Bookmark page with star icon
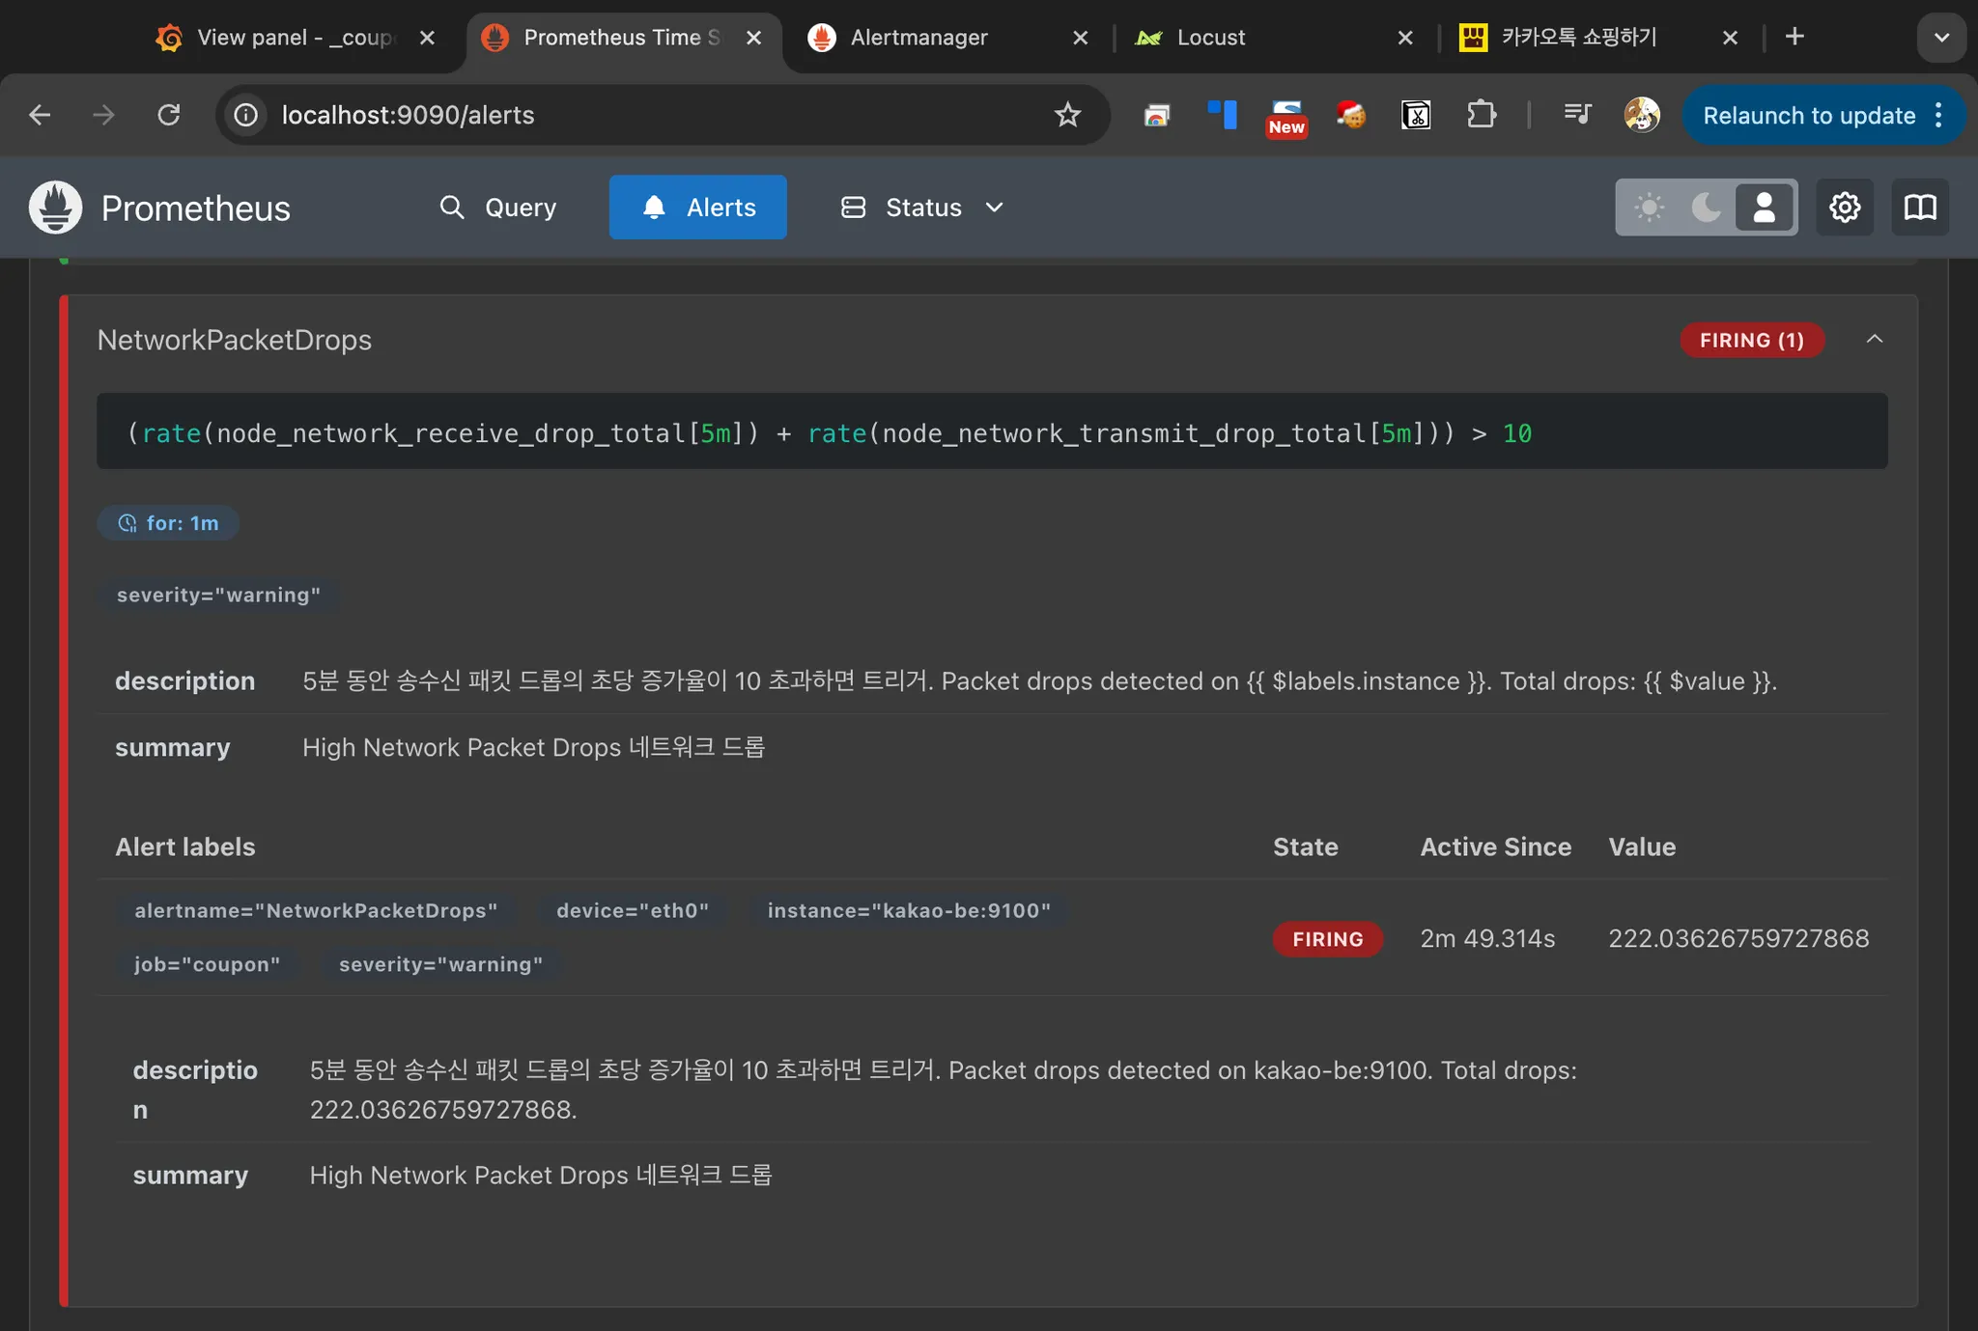This screenshot has height=1331, width=1978. point(1067,116)
